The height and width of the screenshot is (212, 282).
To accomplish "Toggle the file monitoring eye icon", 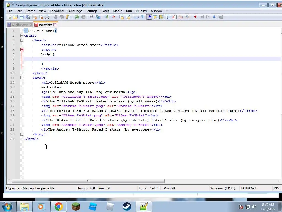I will 187,17.
